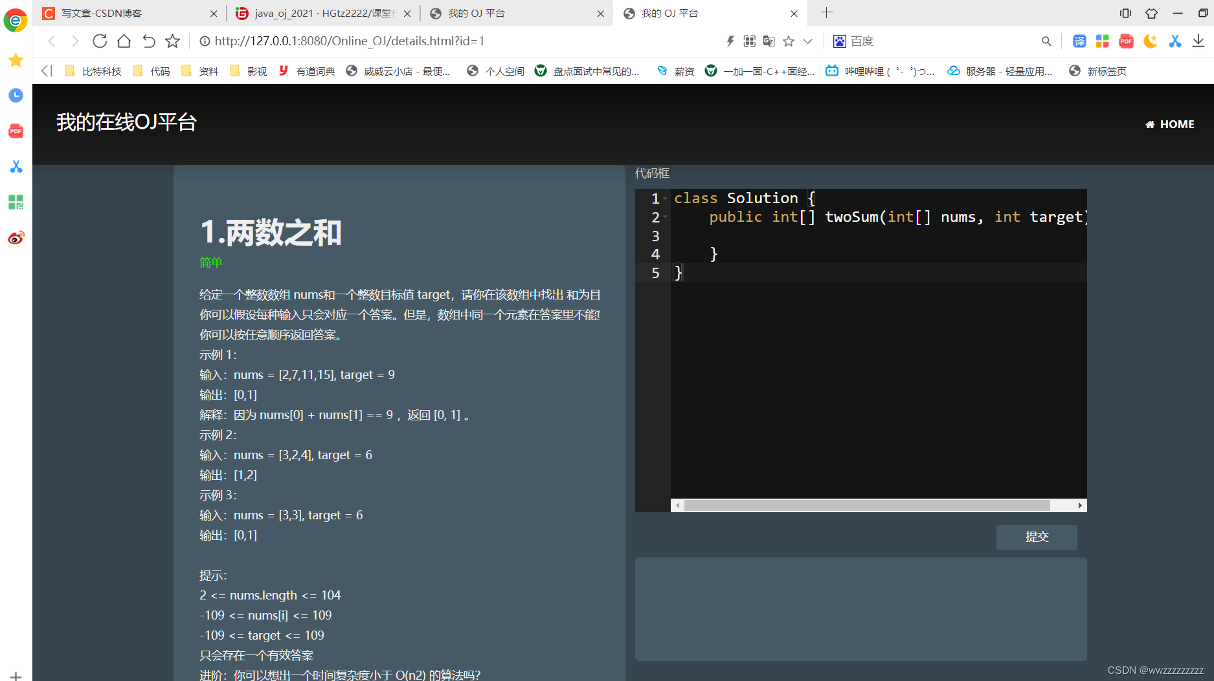Click the 360 browser logo
The height and width of the screenshot is (681, 1214).
[x=16, y=20]
